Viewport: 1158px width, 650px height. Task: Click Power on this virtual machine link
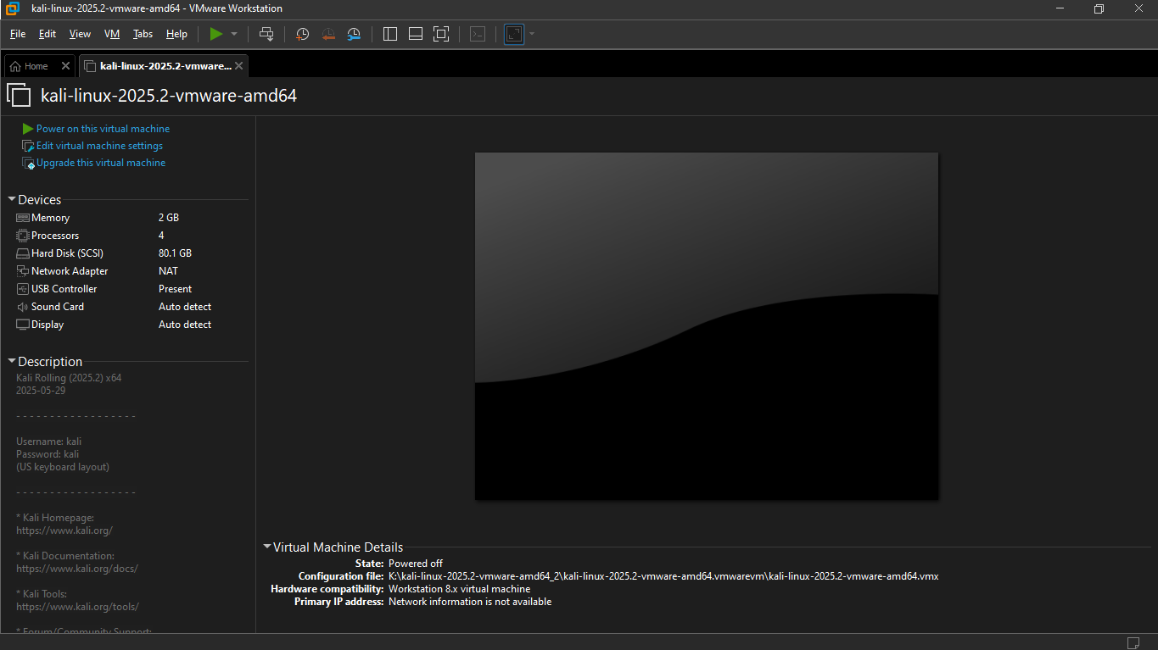(x=103, y=129)
